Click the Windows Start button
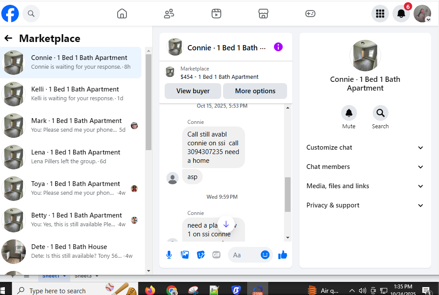The image size is (439, 295). point(3,290)
